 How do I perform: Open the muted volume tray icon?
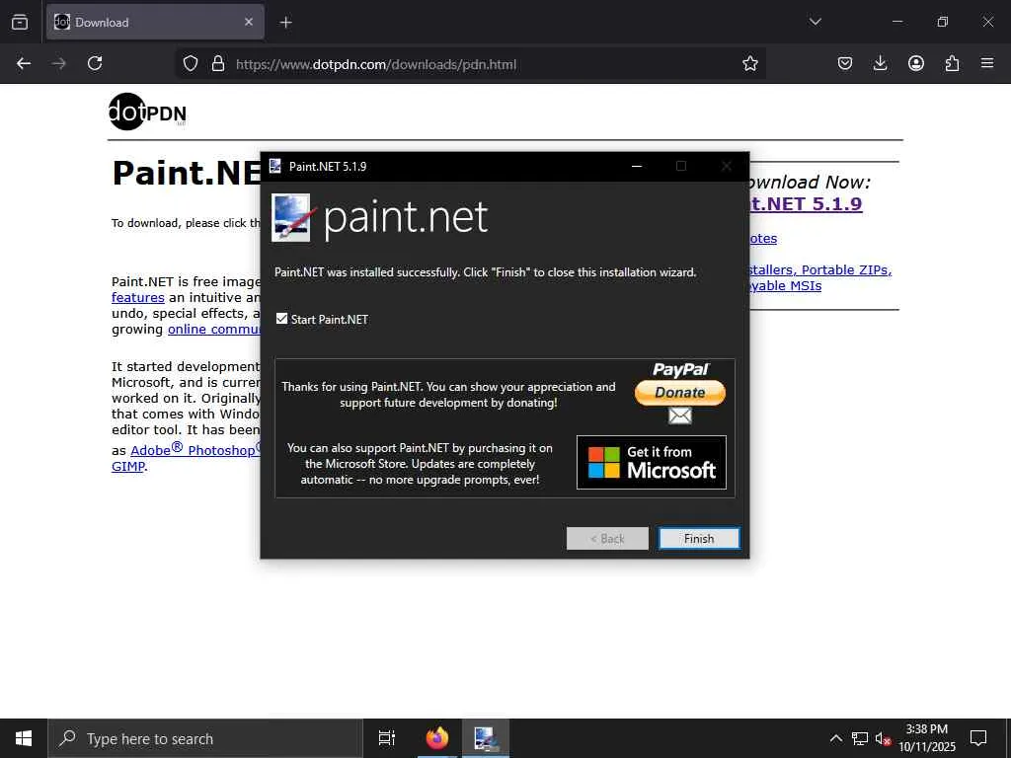pyautogui.click(x=883, y=738)
